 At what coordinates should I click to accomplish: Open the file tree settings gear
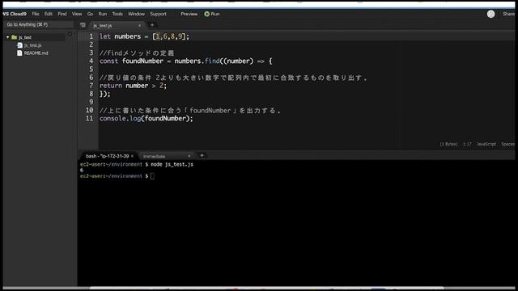point(70,34)
